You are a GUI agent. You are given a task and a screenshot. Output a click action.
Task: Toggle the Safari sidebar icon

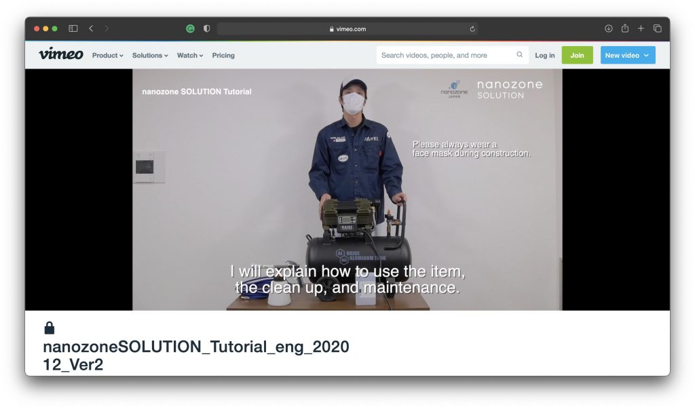point(73,28)
